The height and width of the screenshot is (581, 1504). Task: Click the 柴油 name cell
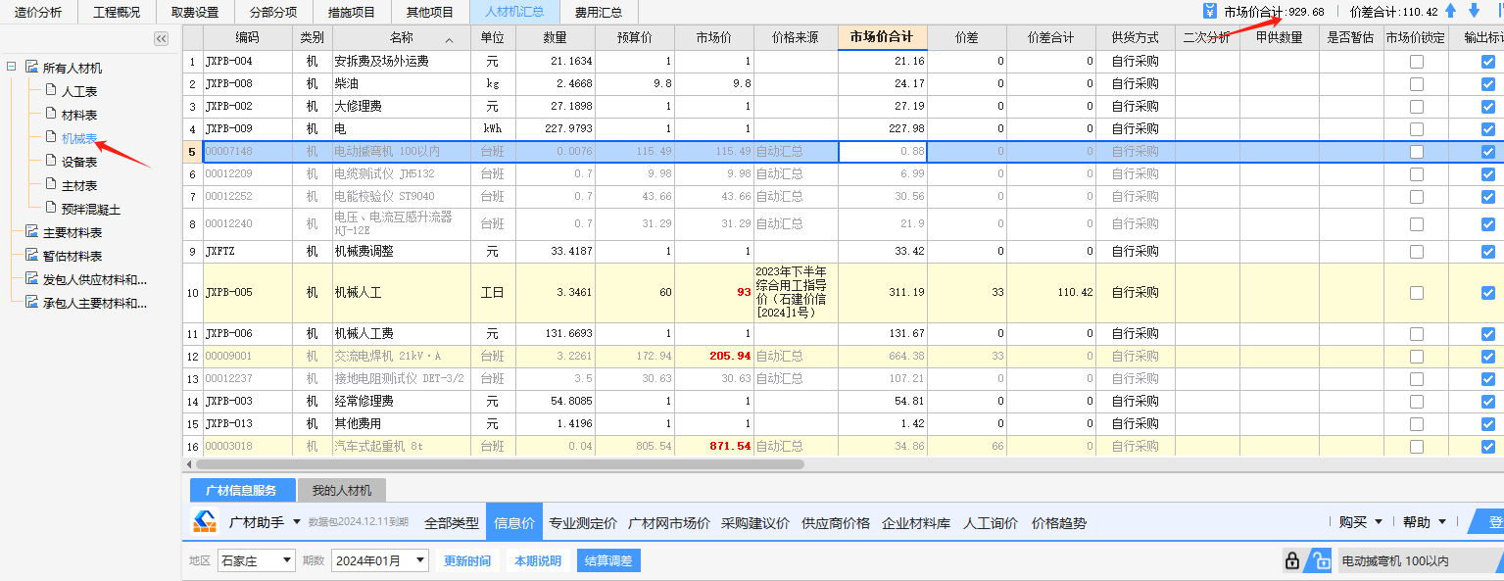401,83
